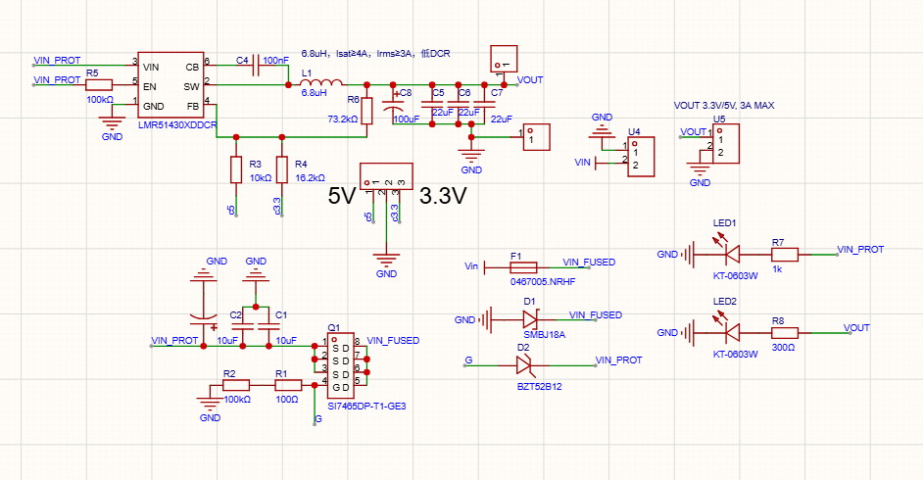Click the 'VIN_FUSED' net label at Q1 pin 8

pos(393,341)
